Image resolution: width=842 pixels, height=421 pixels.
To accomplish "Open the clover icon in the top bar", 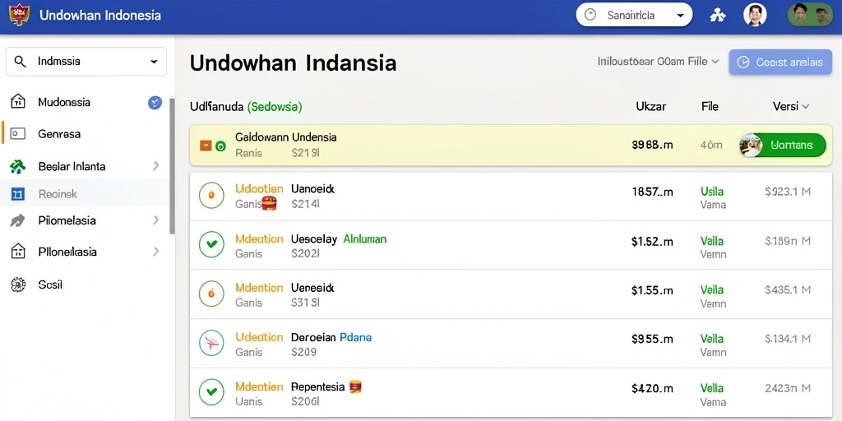I will click(x=717, y=15).
